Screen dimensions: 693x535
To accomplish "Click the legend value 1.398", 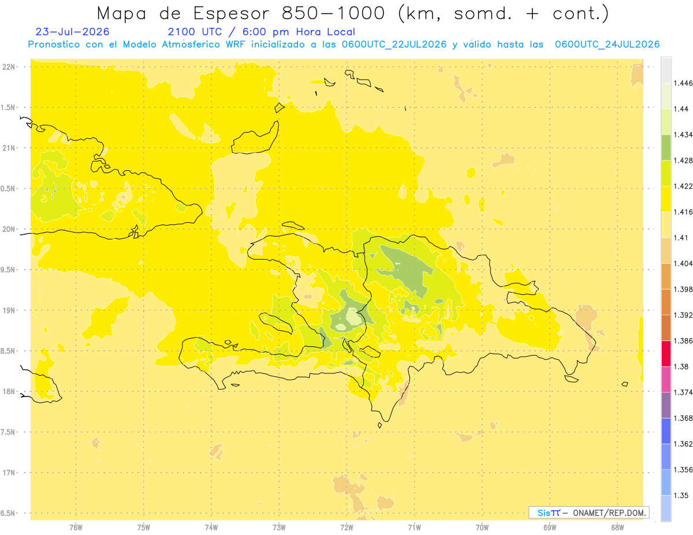I will 683,289.
